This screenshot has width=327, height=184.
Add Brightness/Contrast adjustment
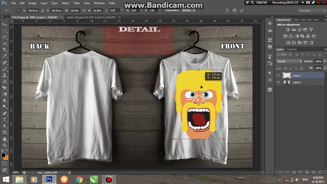288,30
